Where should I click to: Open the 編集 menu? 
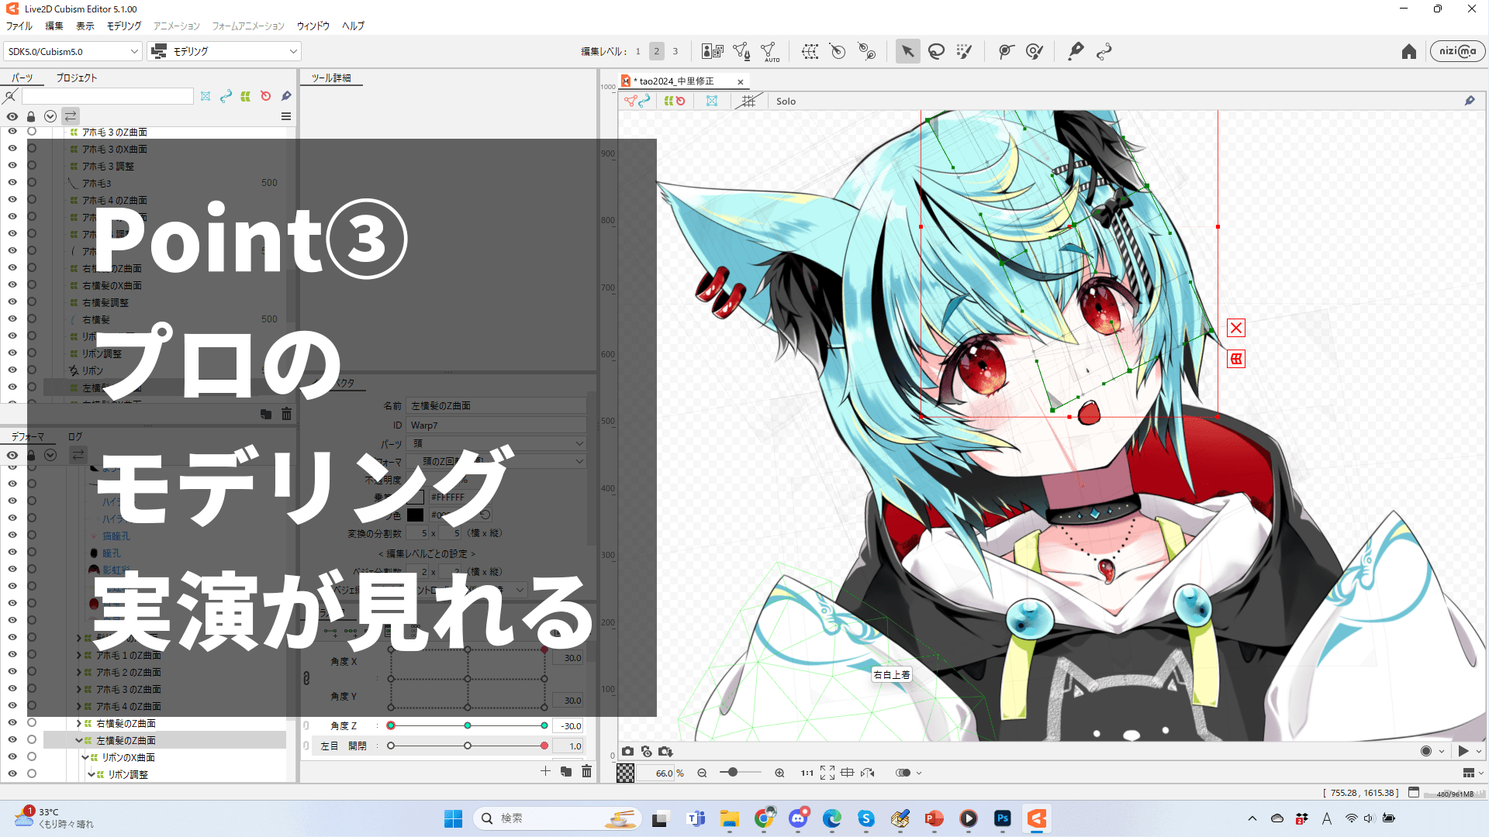[54, 26]
